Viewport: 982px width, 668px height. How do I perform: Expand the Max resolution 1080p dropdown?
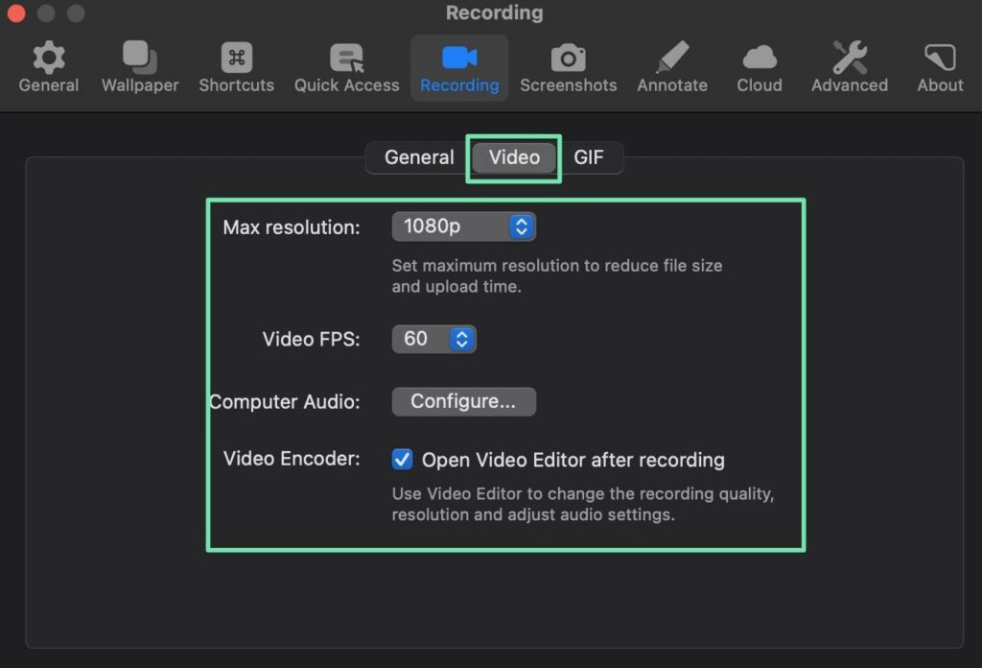coord(463,227)
